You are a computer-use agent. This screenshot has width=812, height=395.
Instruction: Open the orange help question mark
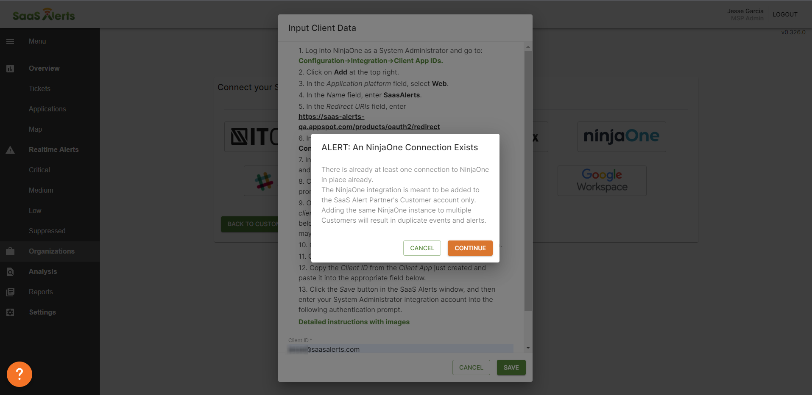point(20,374)
